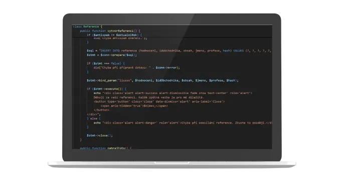This screenshot has width=346, height=181.
Task: Click the die("Chyba při přípravě dotazu") line
Action: [x=136, y=67]
